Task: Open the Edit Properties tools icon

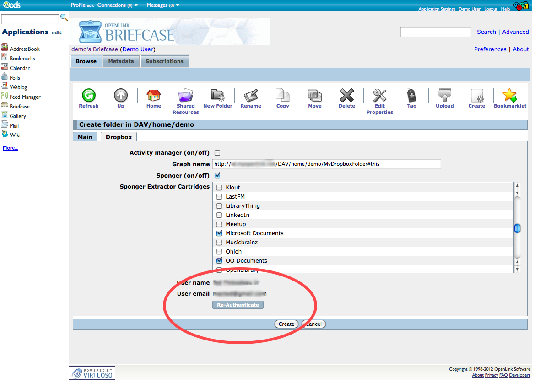Action: (379, 96)
